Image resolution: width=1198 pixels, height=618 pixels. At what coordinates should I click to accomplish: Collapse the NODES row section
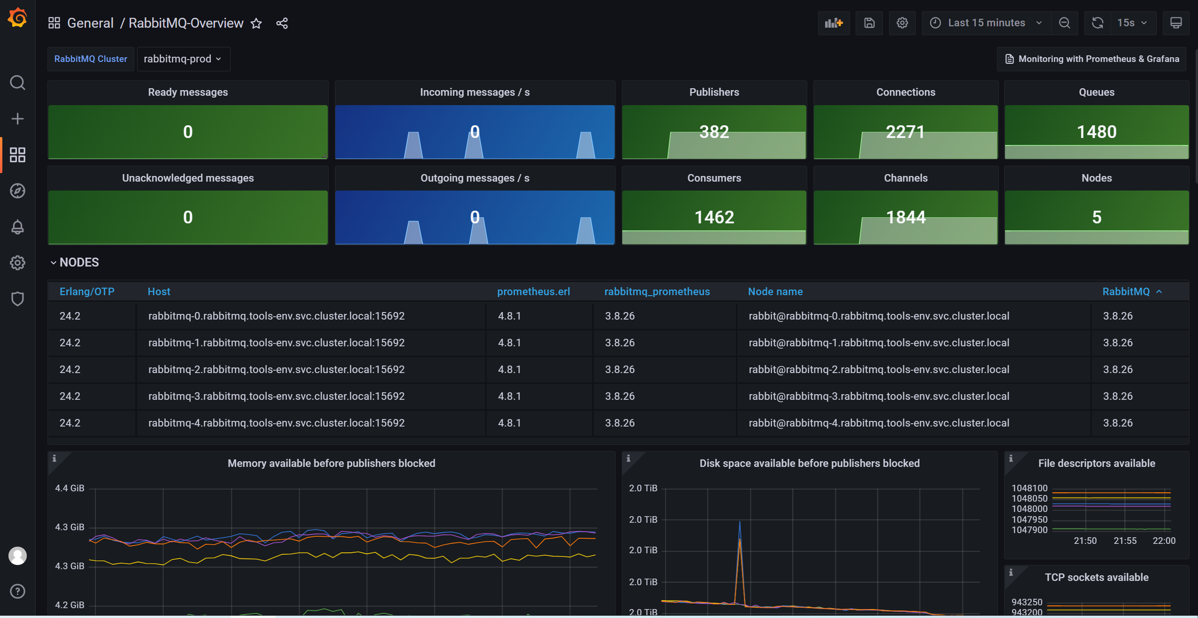(75, 262)
